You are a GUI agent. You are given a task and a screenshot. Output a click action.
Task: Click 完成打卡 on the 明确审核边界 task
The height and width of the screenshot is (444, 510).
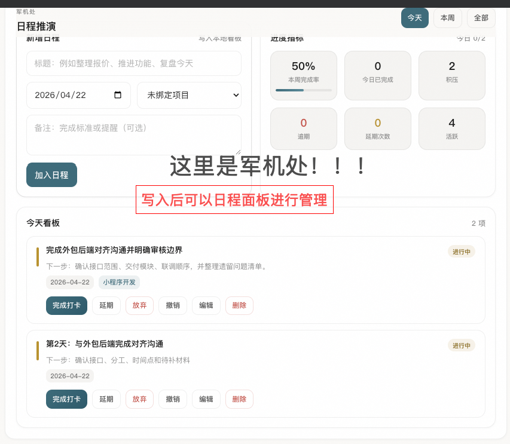[66, 305]
